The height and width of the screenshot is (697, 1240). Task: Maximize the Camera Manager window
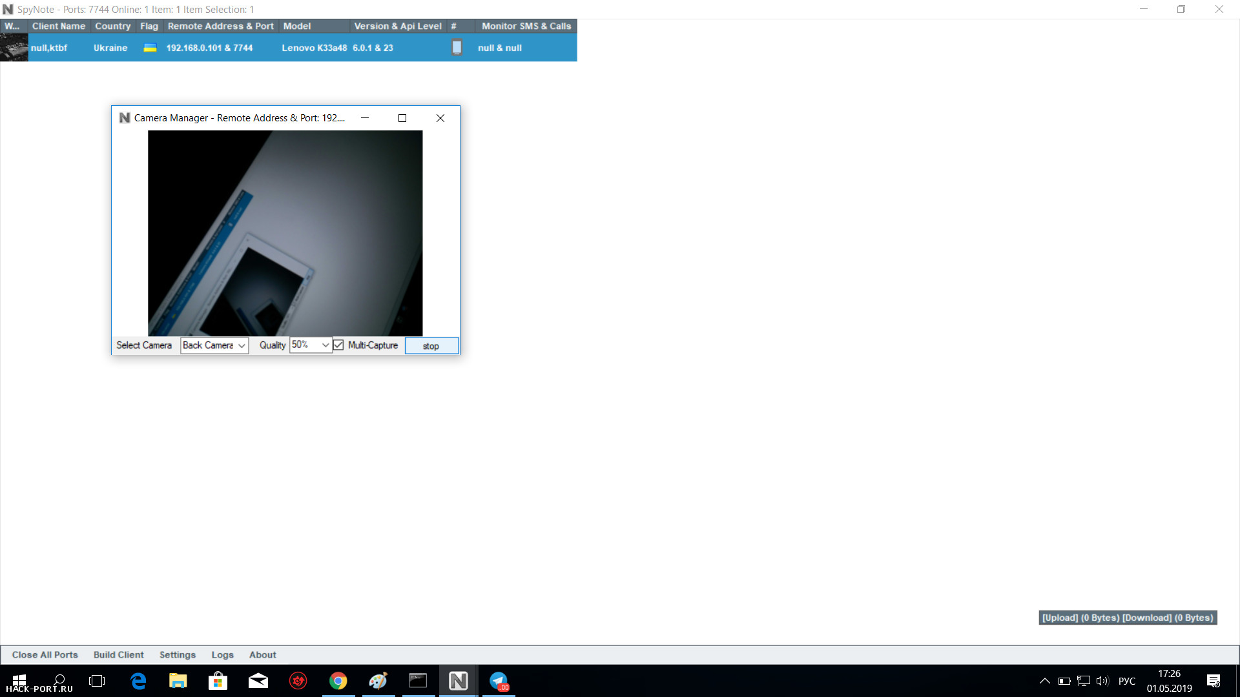(402, 118)
